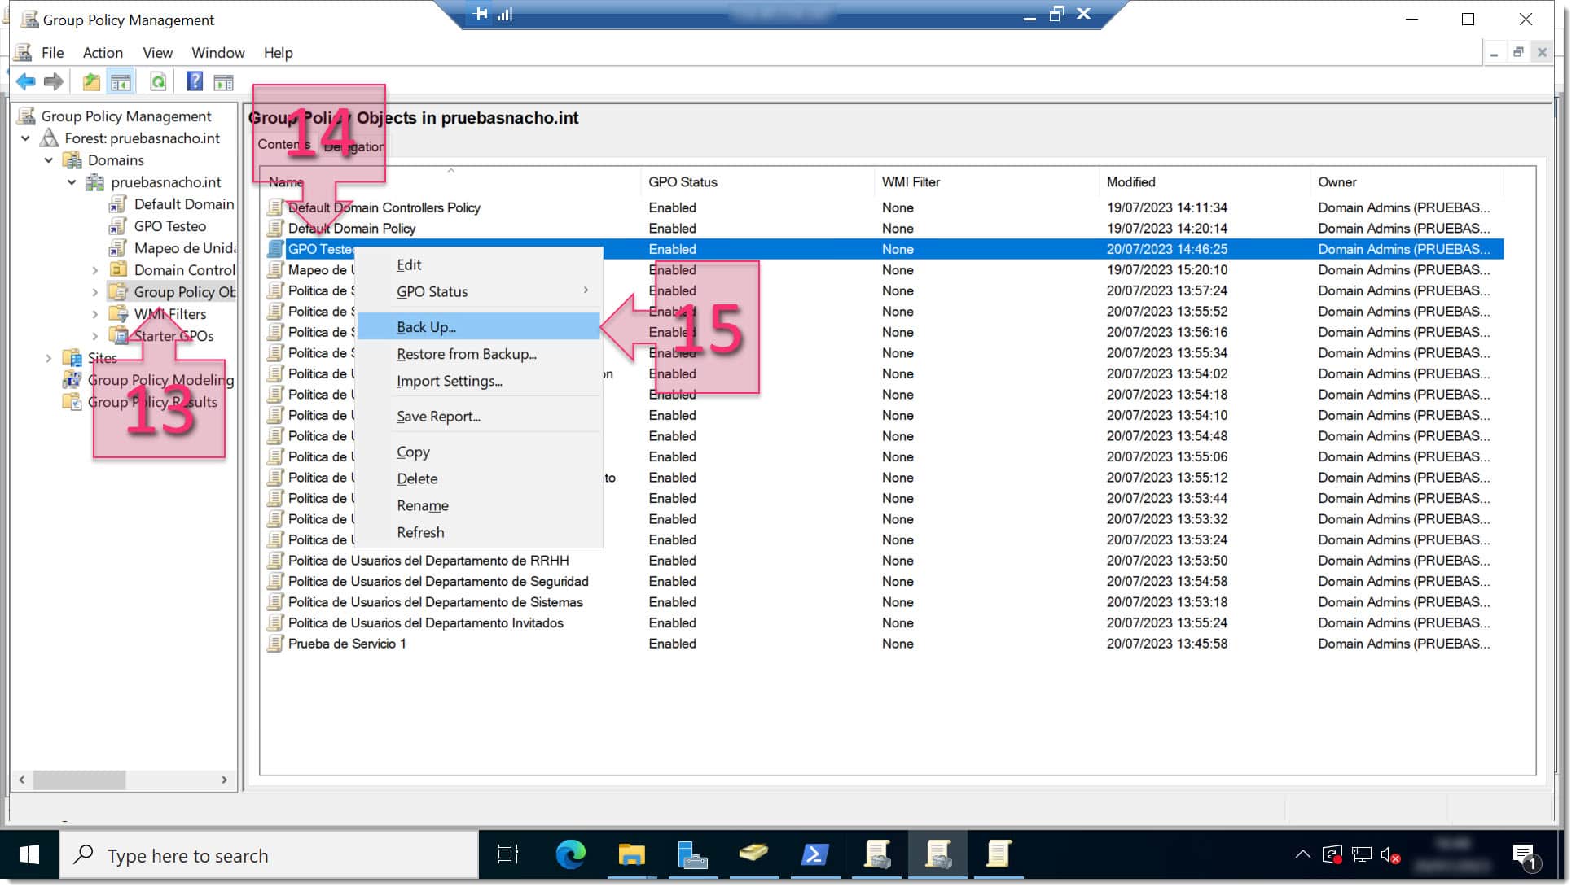Select the WMI Filters tree node
Viewport: 1576px width, 891px height.
[169, 314]
